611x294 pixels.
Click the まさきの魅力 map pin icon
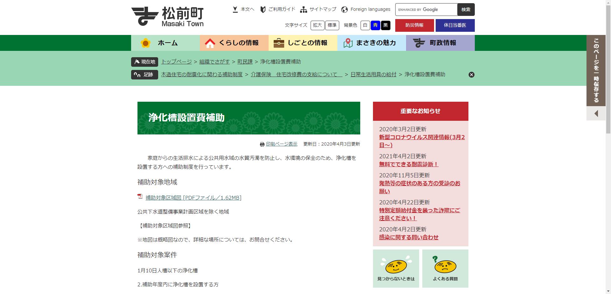coord(348,42)
